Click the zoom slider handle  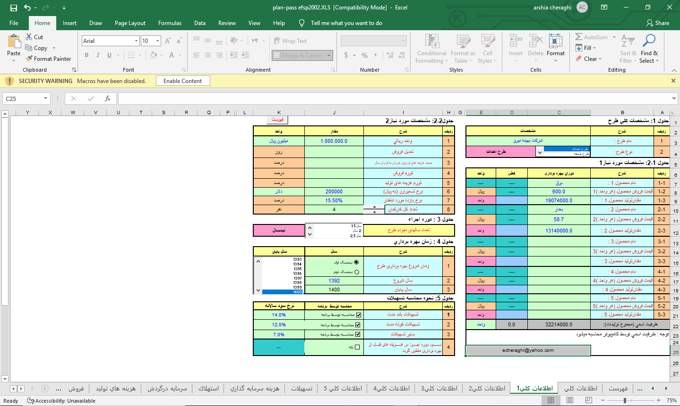(x=625, y=400)
